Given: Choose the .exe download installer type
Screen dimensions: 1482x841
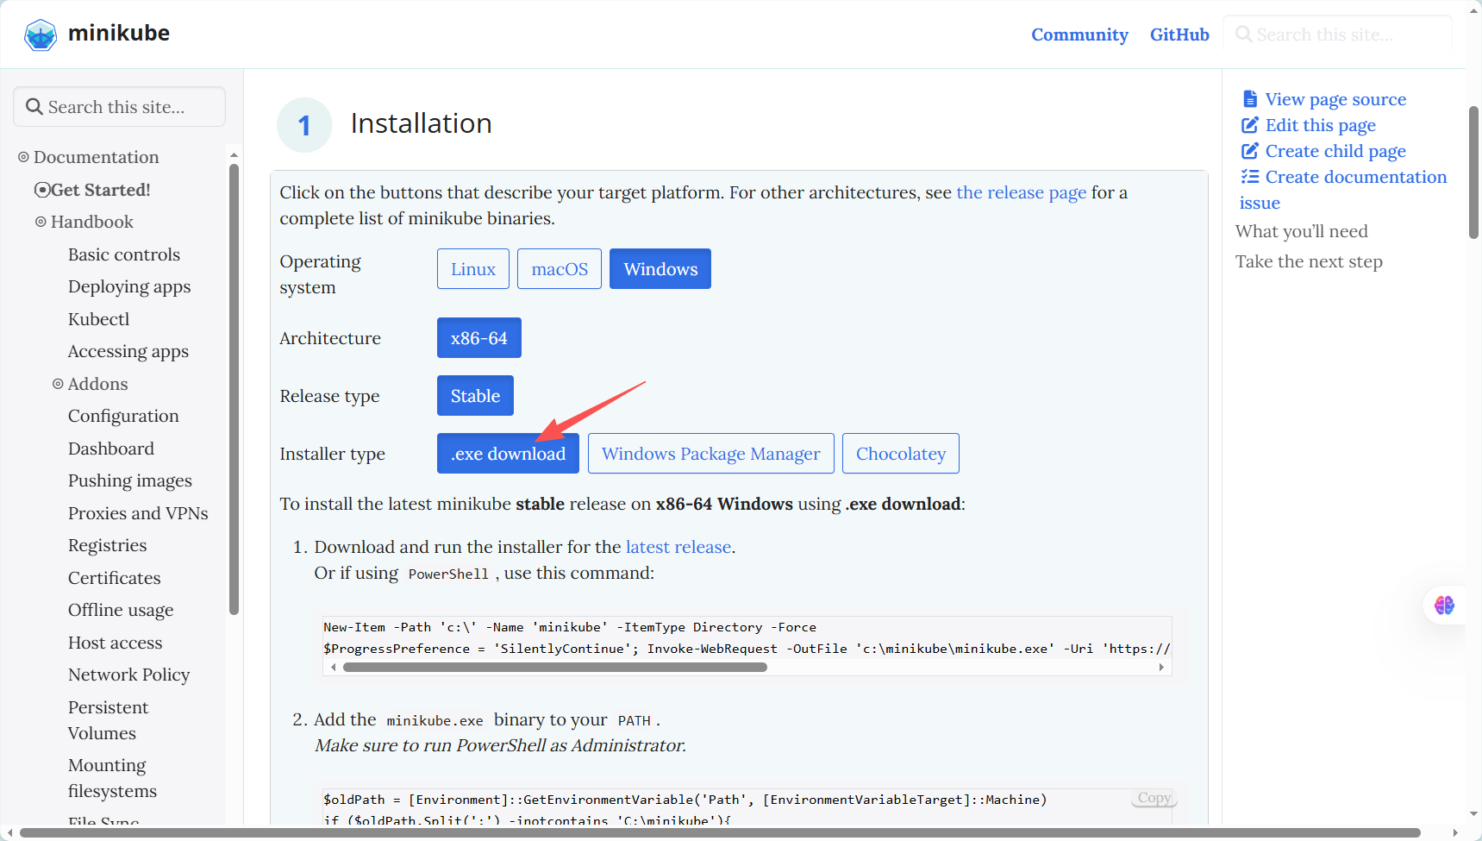Looking at the screenshot, I should click(508, 454).
